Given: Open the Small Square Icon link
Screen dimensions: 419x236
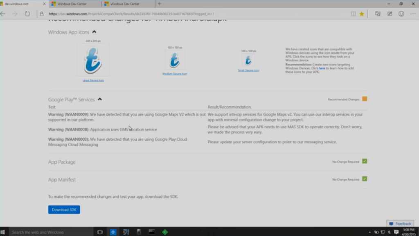Looking at the screenshot, I should click(x=248, y=70).
